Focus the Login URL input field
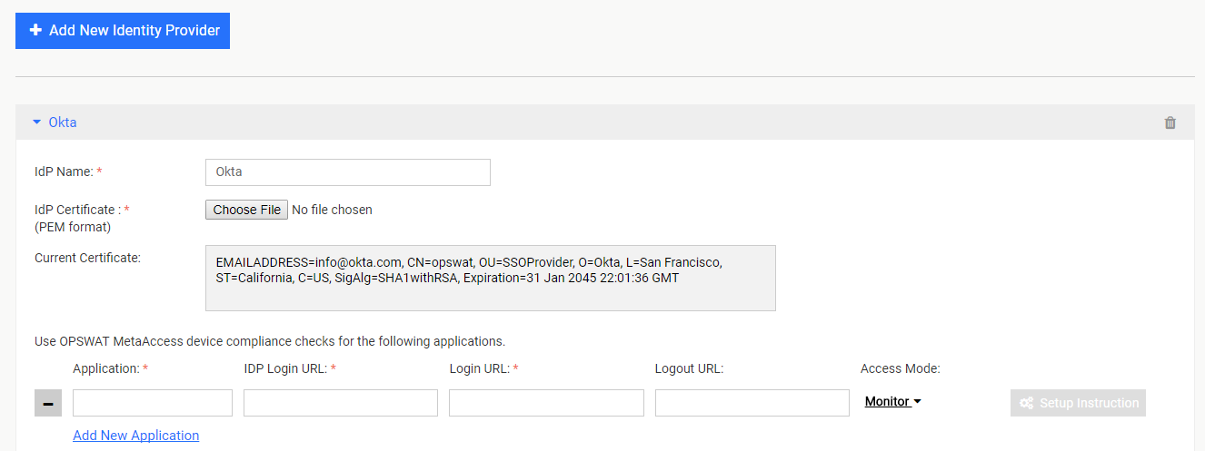Image resolution: width=1205 pixels, height=451 pixels. pyautogui.click(x=546, y=403)
